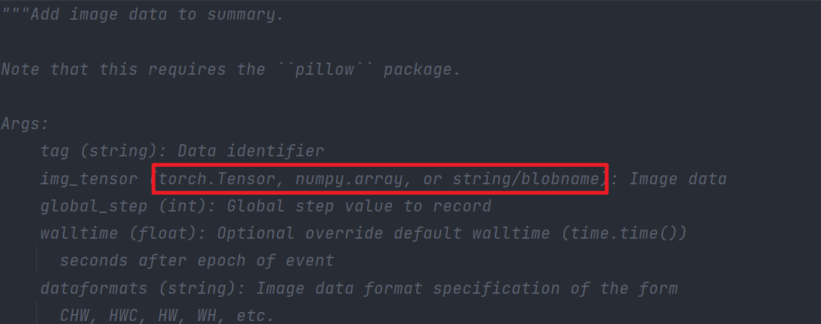Click the "CHW, HWC, HW, WH, etc." line
This screenshot has height=324, width=821.
click(x=168, y=315)
